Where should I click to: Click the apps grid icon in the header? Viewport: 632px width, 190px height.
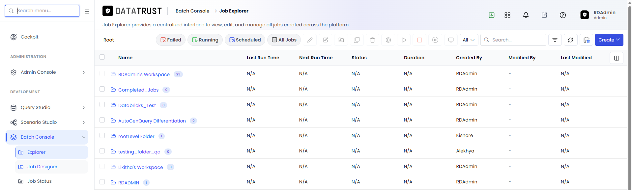507,15
